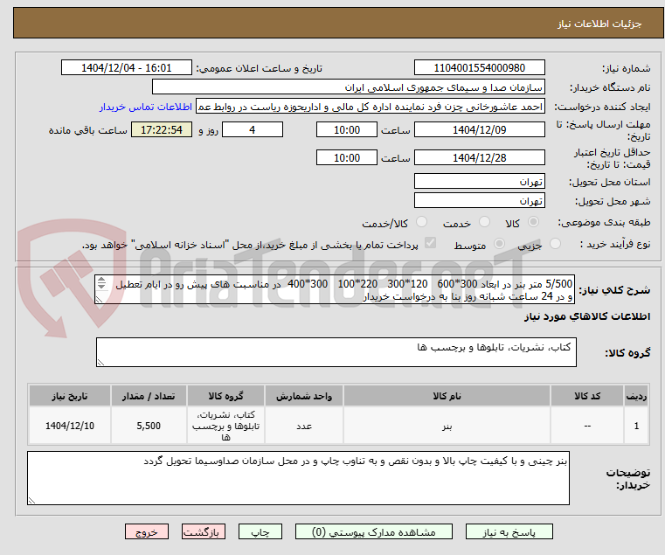Click the goods group text area
Image resolution: width=665 pixels, height=555 pixels.
click(x=336, y=352)
